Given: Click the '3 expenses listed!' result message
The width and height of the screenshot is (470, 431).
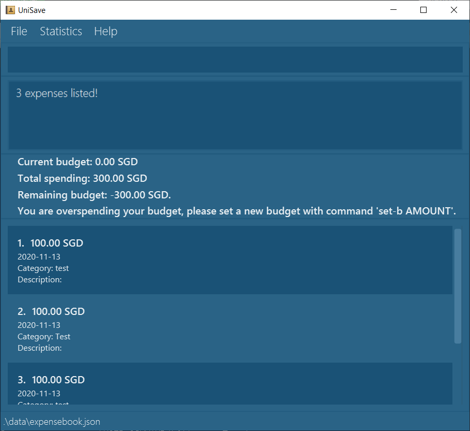Looking at the screenshot, I should (57, 93).
